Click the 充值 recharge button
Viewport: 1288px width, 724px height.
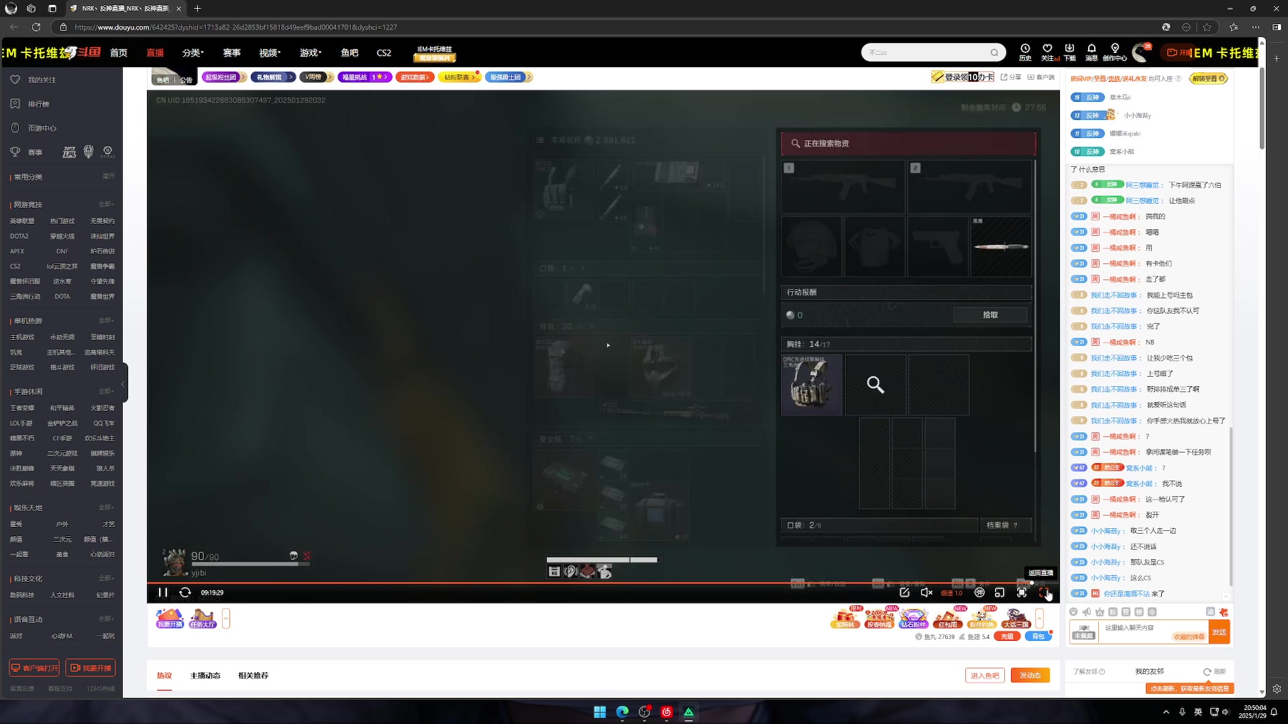(x=1007, y=637)
